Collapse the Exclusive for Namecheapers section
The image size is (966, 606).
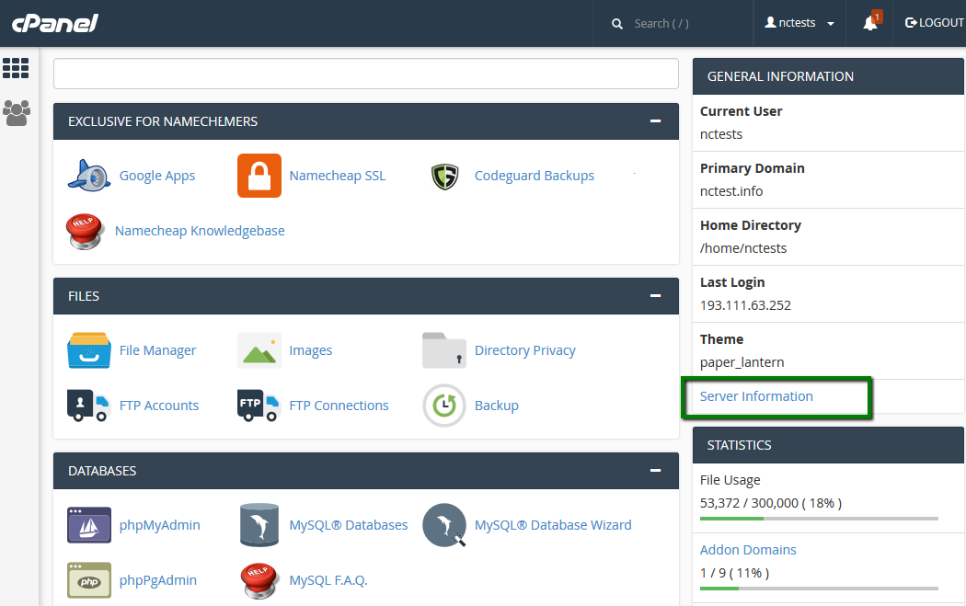point(655,121)
